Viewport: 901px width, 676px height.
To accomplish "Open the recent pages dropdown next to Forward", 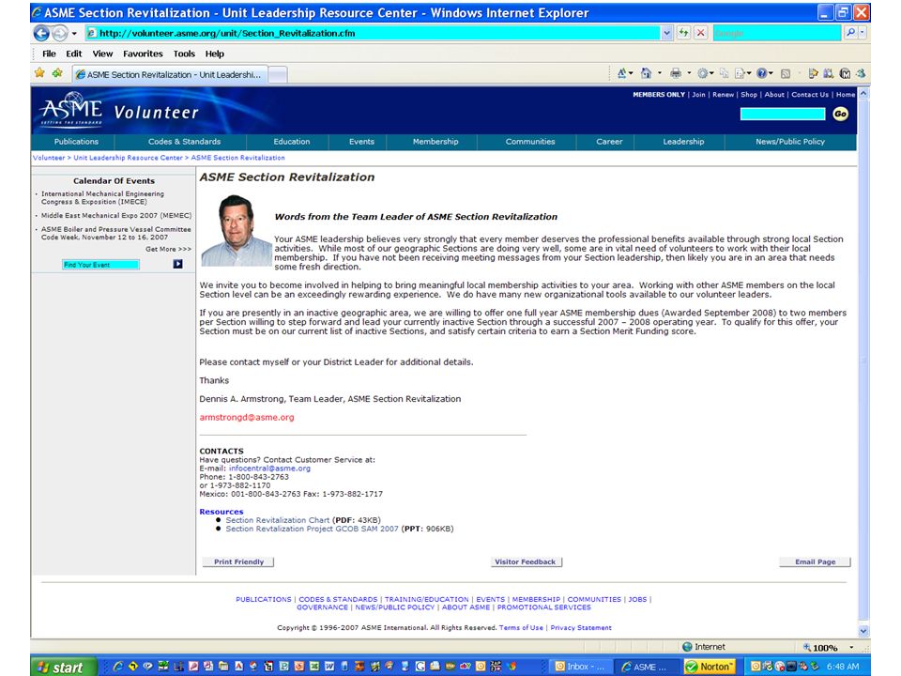I will (x=74, y=34).
